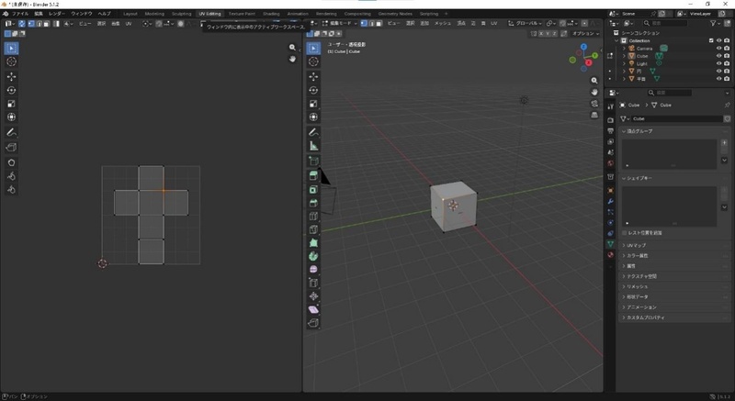Select the 3D viewport Cursor tool
The image size is (735, 401).
(x=313, y=61)
